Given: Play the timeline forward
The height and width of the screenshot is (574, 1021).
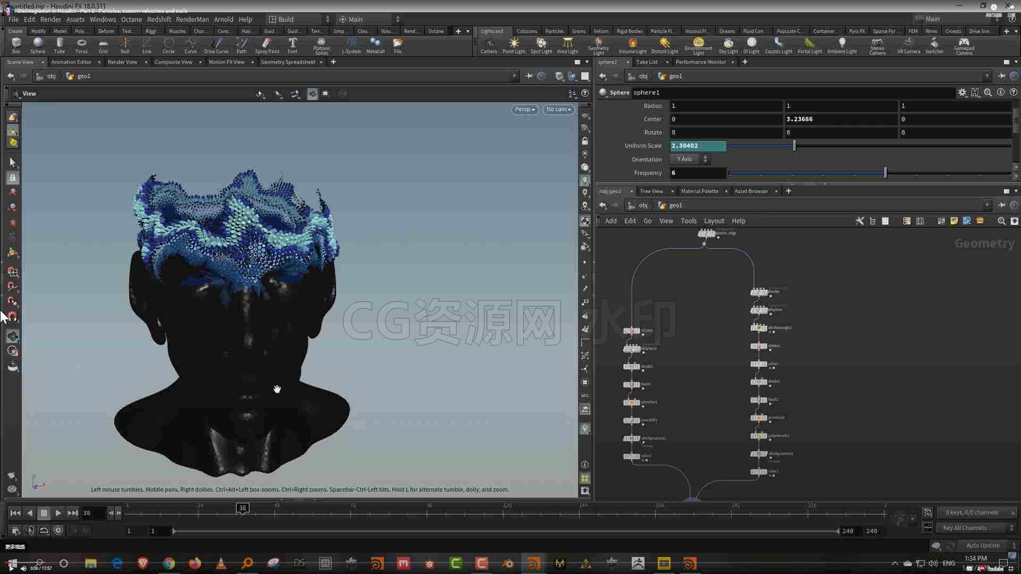Looking at the screenshot, I should (x=58, y=513).
